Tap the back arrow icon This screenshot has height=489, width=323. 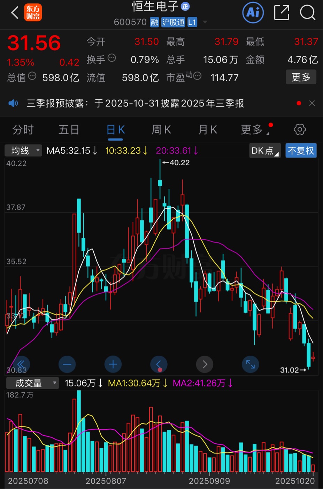[x=15, y=13]
